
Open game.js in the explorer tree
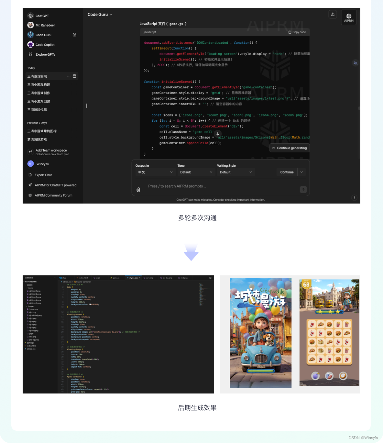(x=29, y=343)
